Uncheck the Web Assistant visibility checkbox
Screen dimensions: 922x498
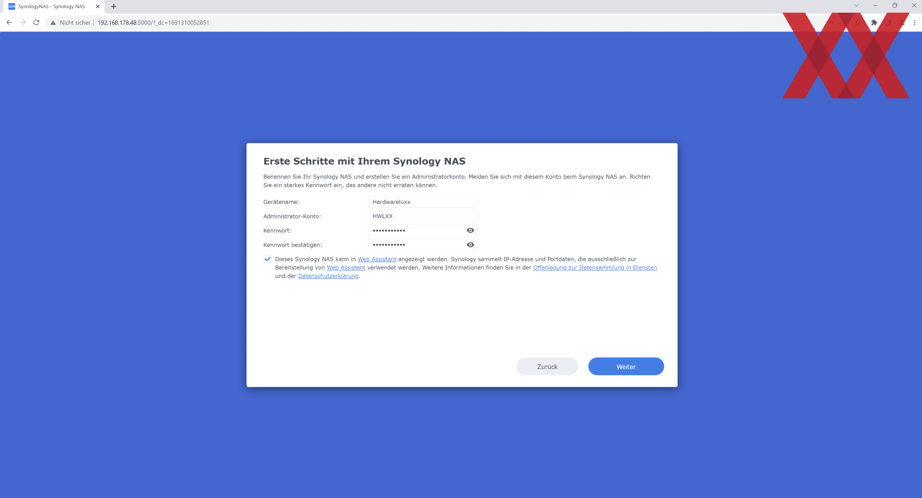[x=267, y=259]
